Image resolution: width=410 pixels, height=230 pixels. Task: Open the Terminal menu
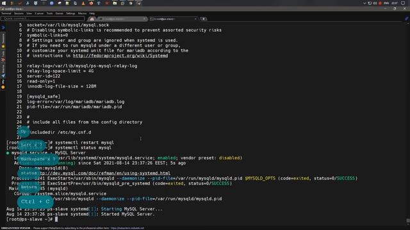tap(6, 13)
